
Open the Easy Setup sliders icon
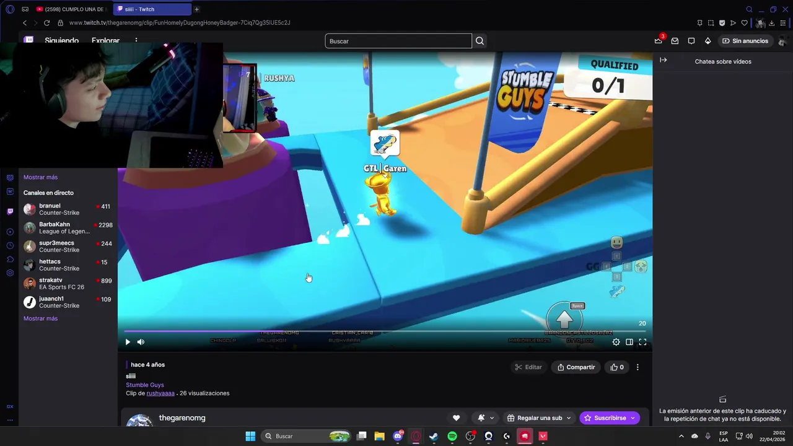coord(784,23)
